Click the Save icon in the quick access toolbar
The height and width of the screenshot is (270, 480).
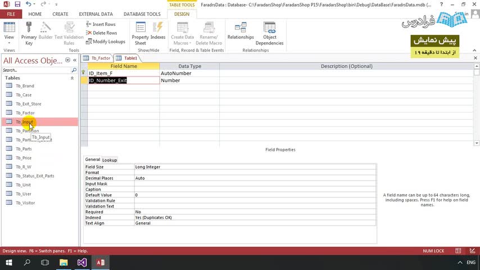[17, 4]
